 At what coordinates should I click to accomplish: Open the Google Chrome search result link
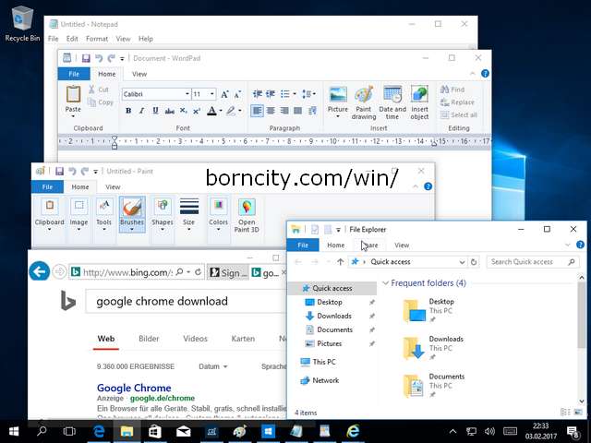tap(134, 388)
